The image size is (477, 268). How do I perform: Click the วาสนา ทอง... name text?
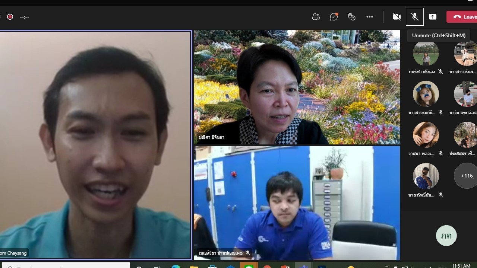tap(421, 154)
